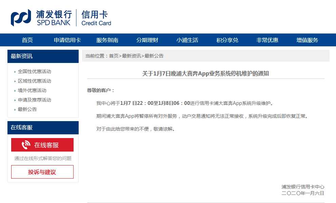Click the red 在线客服 button
336x203 pixels.
(x=42, y=145)
